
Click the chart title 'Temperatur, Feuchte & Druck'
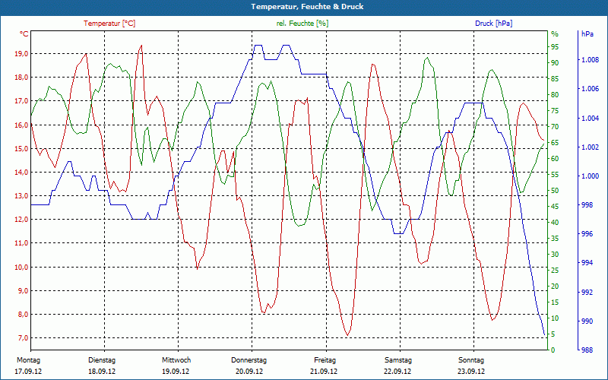pyautogui.click(x=307, y=7)
